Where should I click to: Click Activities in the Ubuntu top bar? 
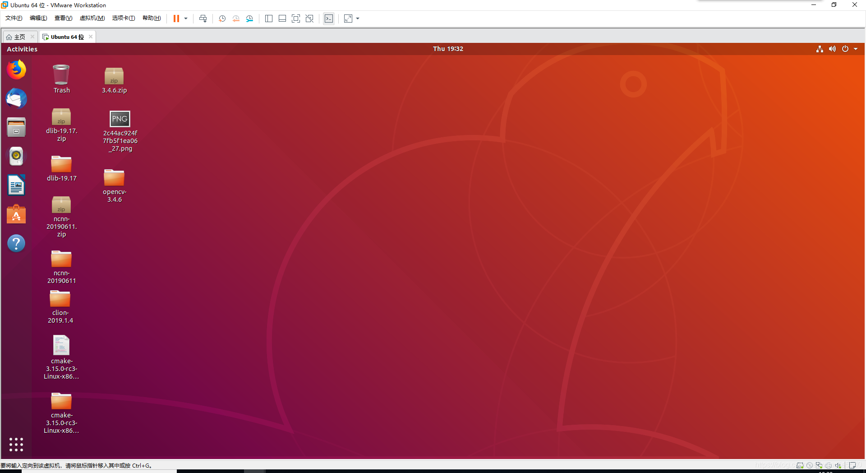coord(22,49)
